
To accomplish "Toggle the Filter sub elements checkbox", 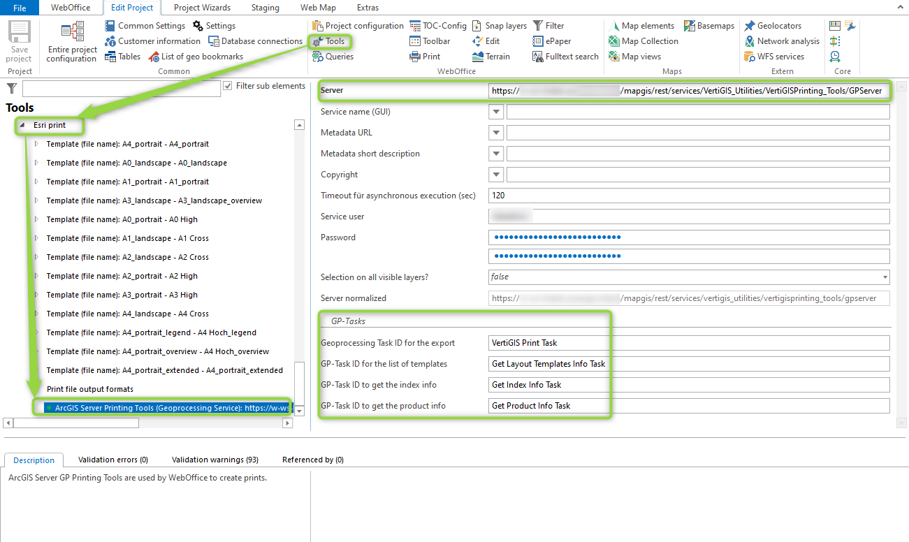I will tap(228, 86).
